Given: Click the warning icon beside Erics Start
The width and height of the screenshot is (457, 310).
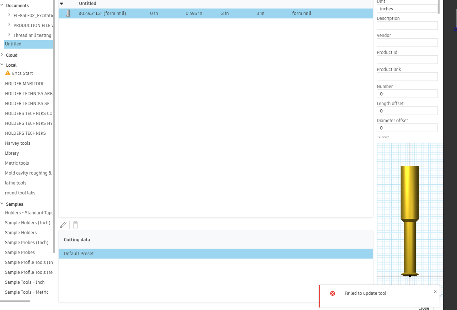Looking at the screenshot, I should tap(8, 73).
